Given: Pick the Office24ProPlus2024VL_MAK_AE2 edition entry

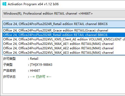Looking at the screenshot, I should [64, 48].
